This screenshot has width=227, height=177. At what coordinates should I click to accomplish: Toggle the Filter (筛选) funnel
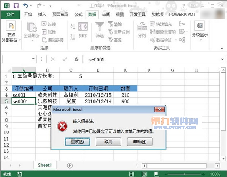(100, 30)
